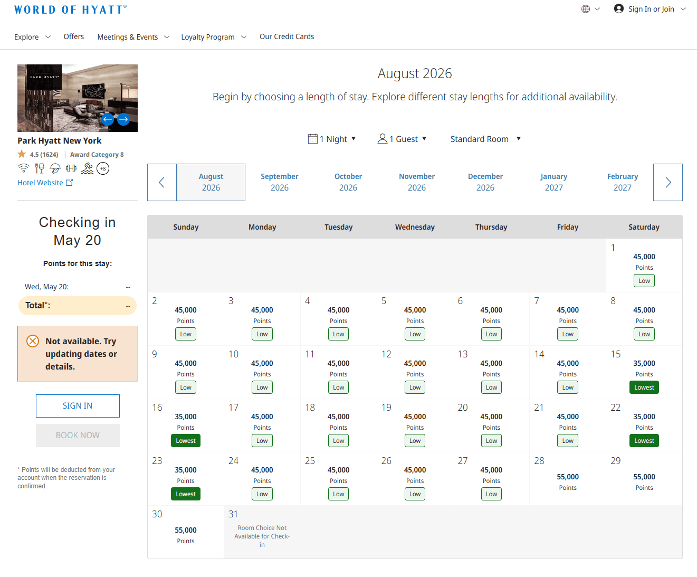Go to later months with right chevron
Screen dimensions: 697x577
pos(668,182)
